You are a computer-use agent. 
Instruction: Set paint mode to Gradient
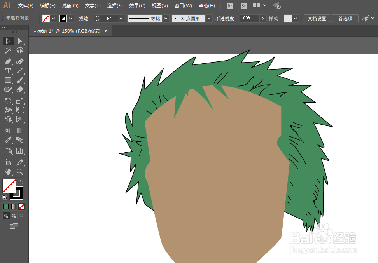tap(14, 206)
